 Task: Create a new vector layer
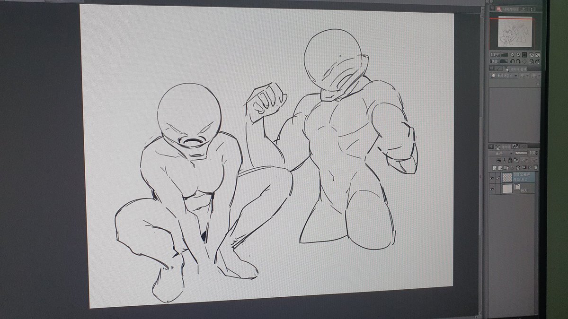500,168
